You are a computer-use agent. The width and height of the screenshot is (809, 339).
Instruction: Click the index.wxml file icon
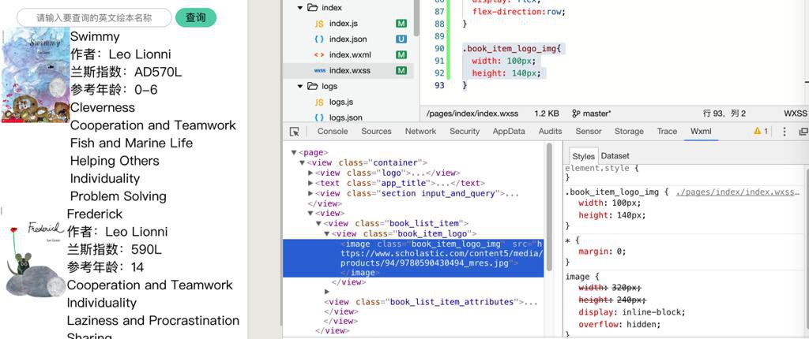[x=319, y=54]
